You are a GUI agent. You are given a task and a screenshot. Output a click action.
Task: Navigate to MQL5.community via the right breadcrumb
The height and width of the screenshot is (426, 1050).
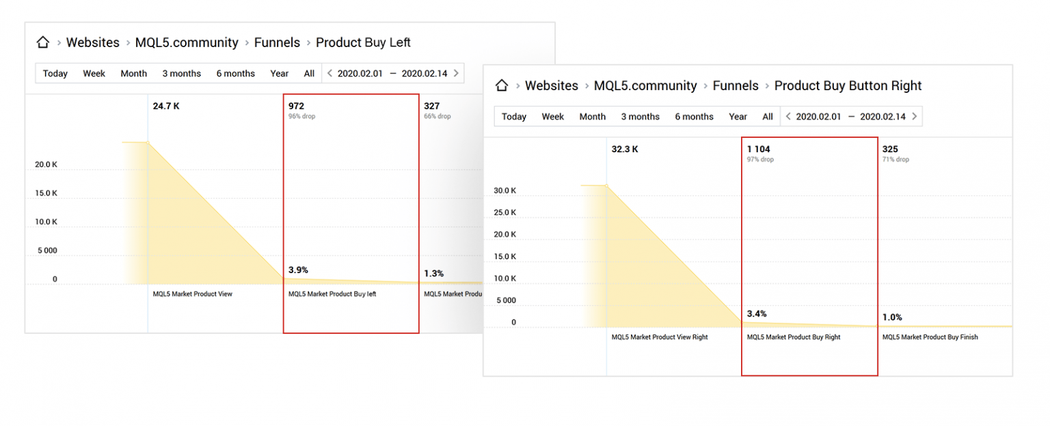[x=645, y=85]
